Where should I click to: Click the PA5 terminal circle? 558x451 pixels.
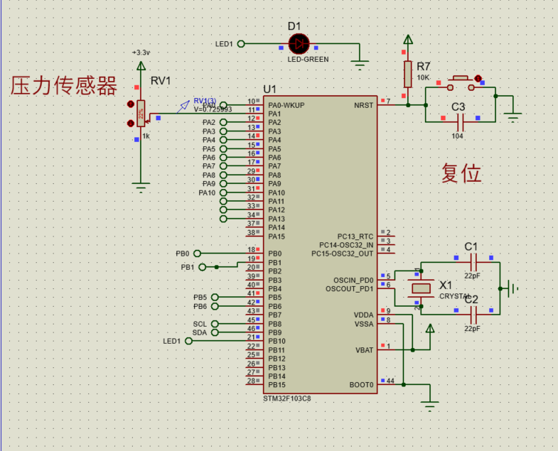pyautogui.click(x=223, y=148)
